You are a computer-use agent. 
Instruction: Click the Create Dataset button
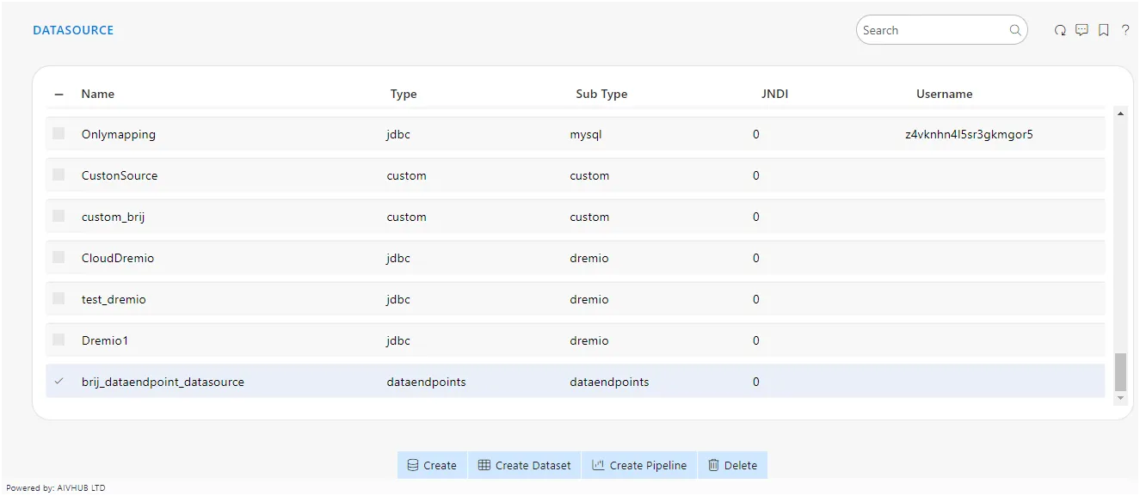tap(525, 465)
